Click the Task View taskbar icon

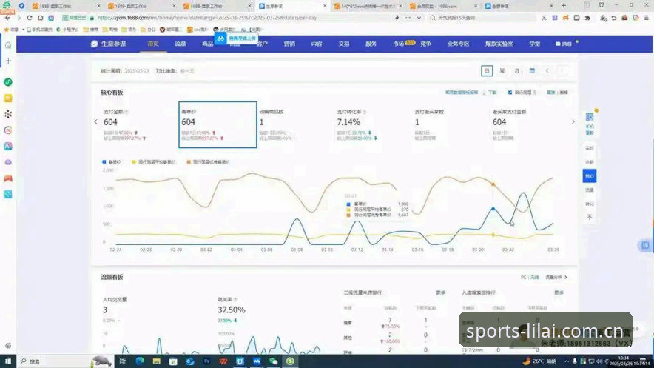click(122, 361)
